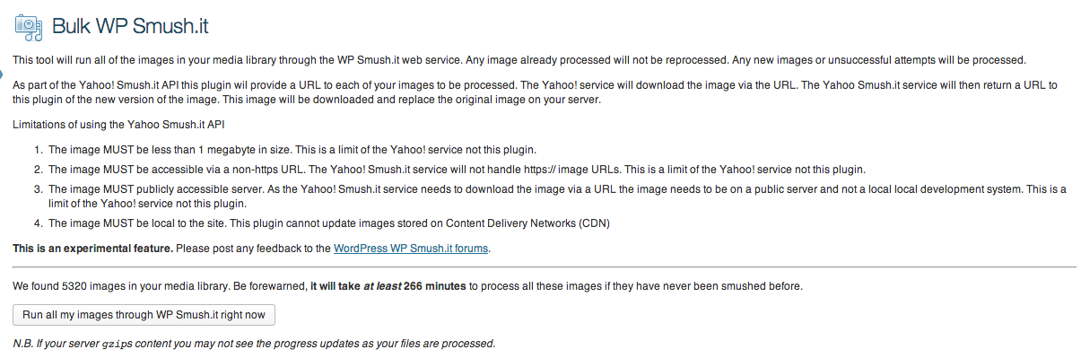Click the 'progress updates as your files are processed' text
The width and height of the screenshot is (1081, 358).
385,344
